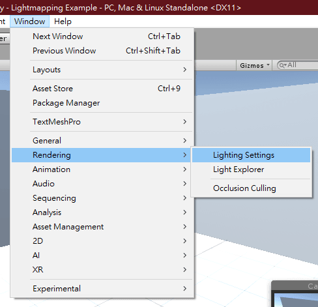
Task: Click the scene search field
Action: 298,65
